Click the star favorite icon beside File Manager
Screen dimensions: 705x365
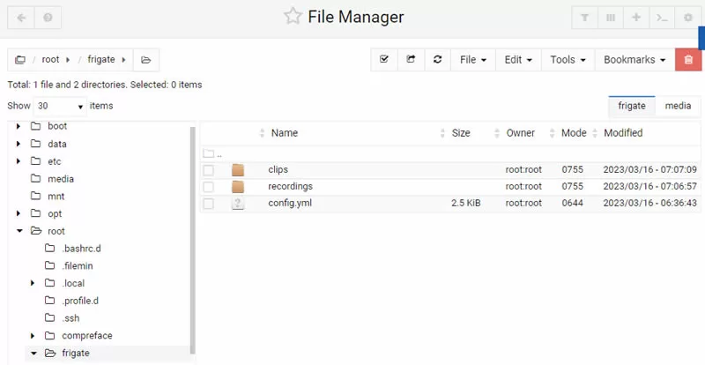(x=293, y=17)
